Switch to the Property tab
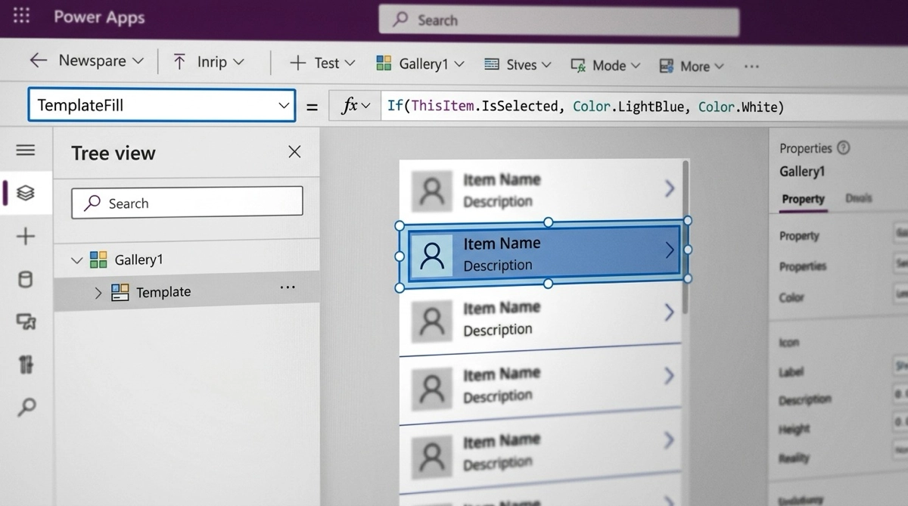Viewport: 908px width, 506px height. 802,199
